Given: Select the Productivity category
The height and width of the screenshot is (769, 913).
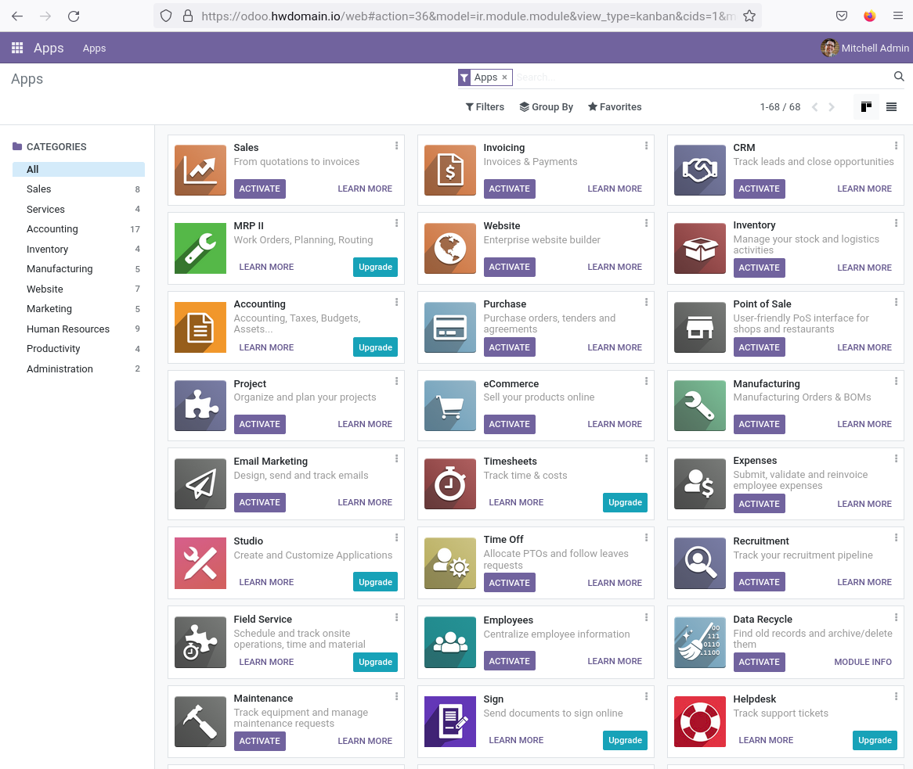Looking at the screenshot, I should click(x=78, y=348).
